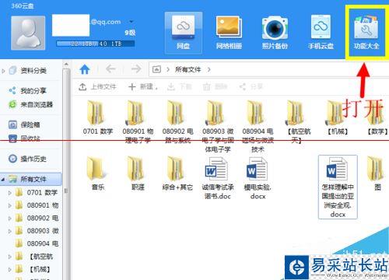The image size is (389, 280).
Task: Open the 0701 数学 folder icon
Action: click(x=96, y=113)
